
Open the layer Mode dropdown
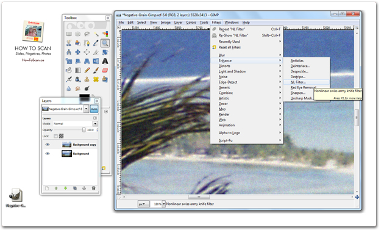tap(95, 124)
